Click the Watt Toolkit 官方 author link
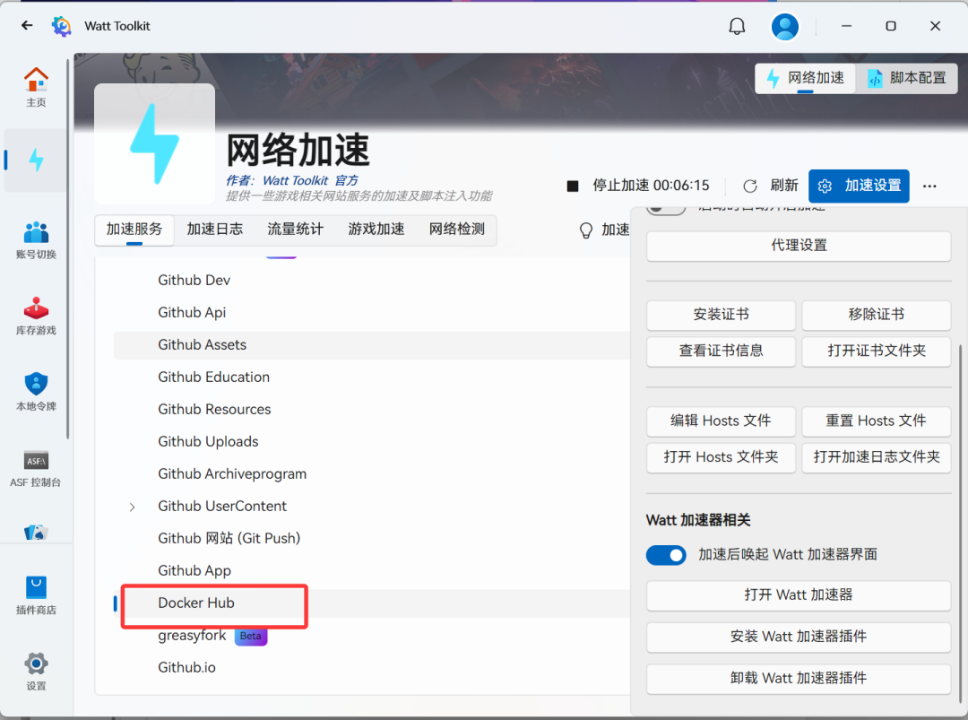This screenshot has width=968, height=720. coord(310,180)
